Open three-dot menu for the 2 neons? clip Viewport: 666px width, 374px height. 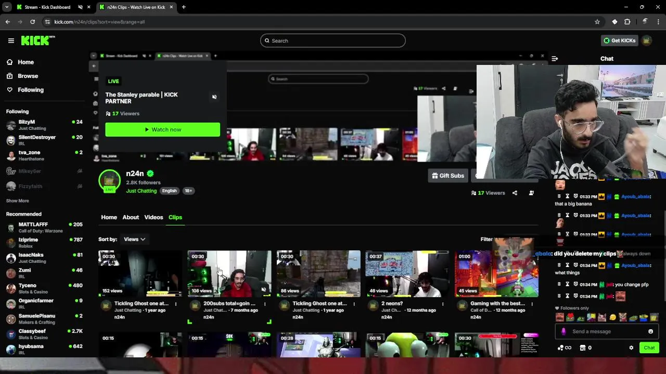(x=443, y=304)
